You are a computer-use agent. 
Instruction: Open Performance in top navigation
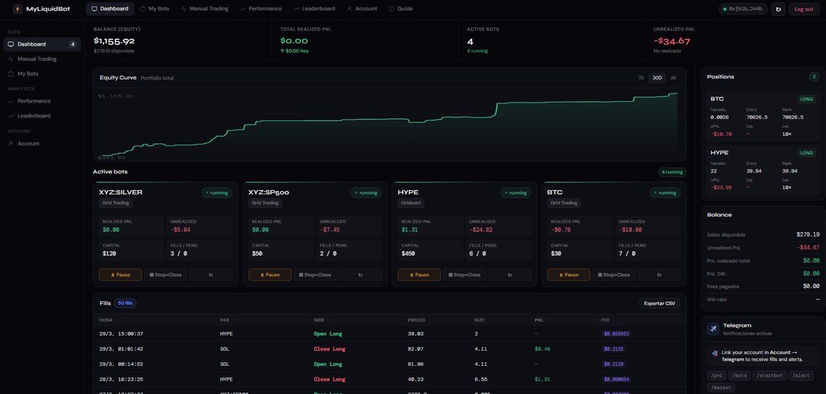261,9
